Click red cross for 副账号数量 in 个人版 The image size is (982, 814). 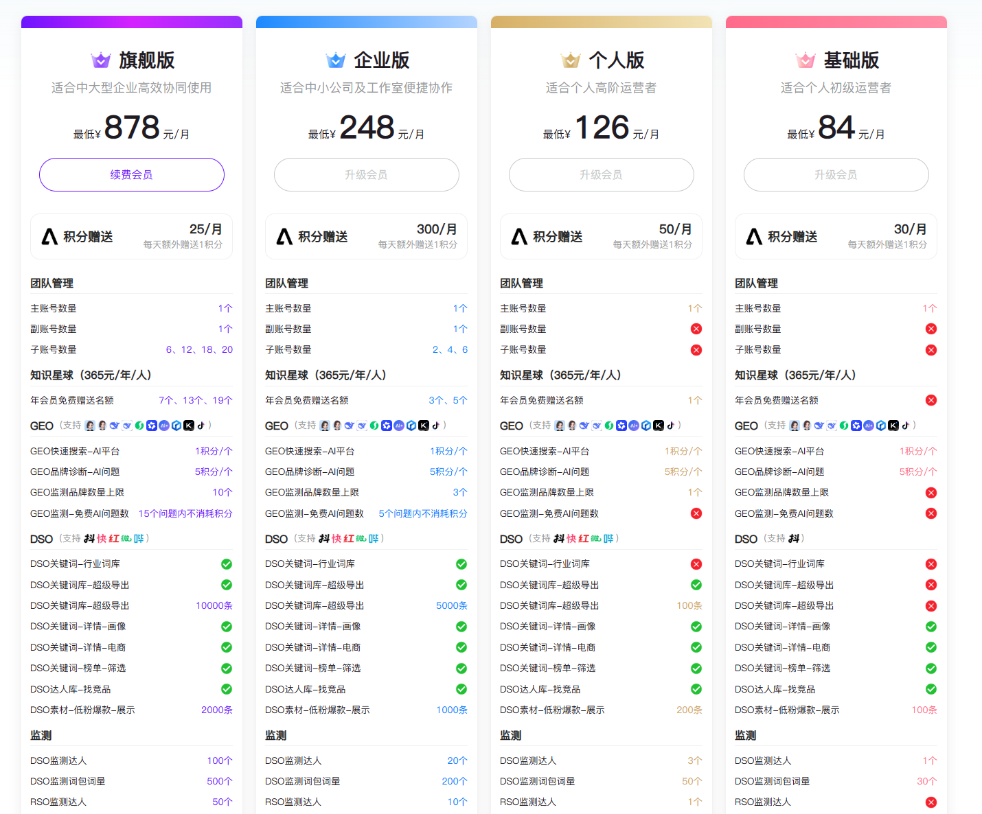point(696,329)
